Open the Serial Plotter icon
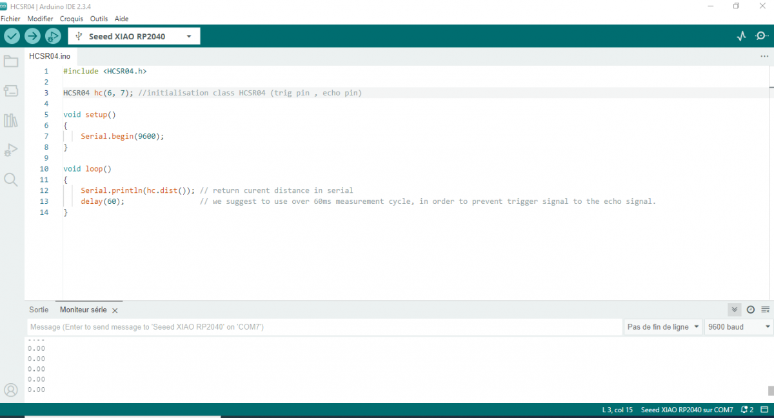 [x=741, y=36]
